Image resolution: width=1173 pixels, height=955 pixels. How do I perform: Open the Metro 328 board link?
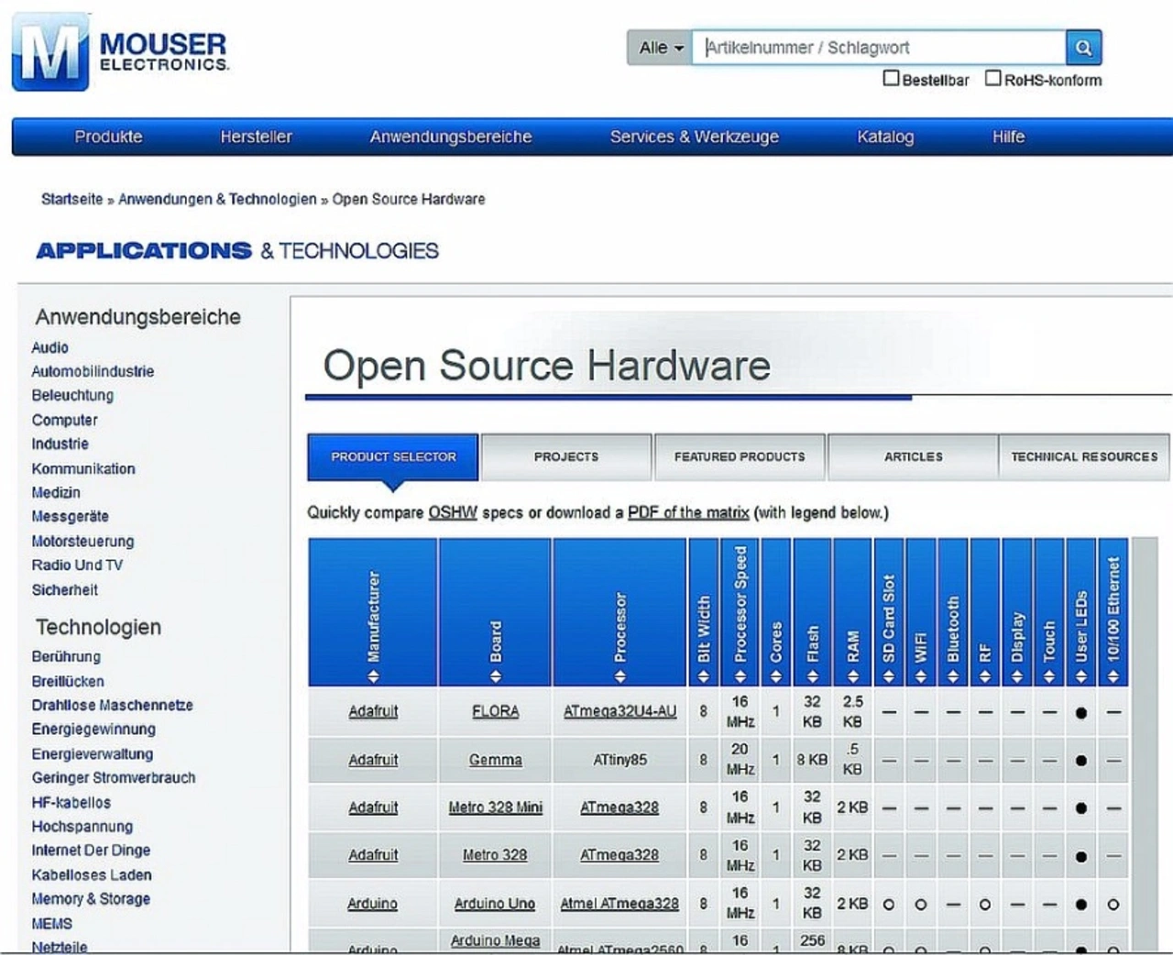point(495,855)
